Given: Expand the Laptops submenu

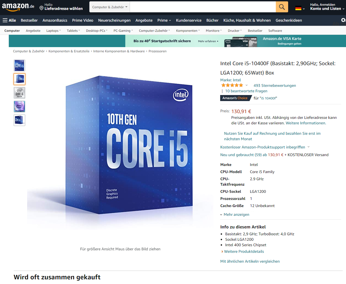Looking at the screenshot, I should tap(53, 31).
